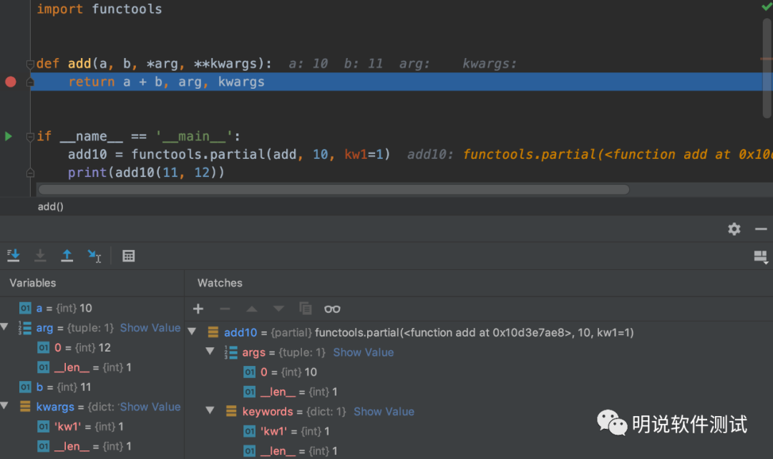Screen dimensions: 773x459
Task: Click the arg tuple type icon
Action: coord(25,328)
